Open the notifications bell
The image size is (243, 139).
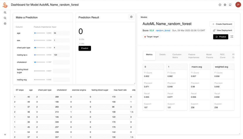(230, 5)
